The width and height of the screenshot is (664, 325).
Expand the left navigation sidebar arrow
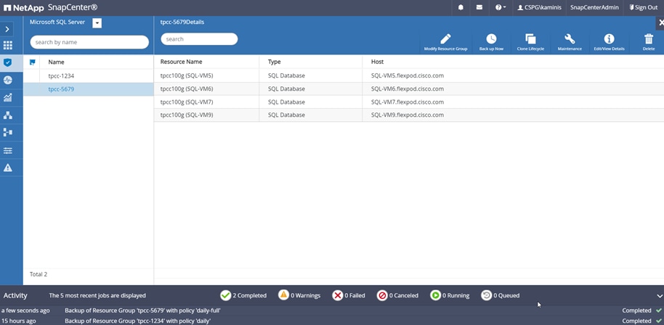(7, 29)
